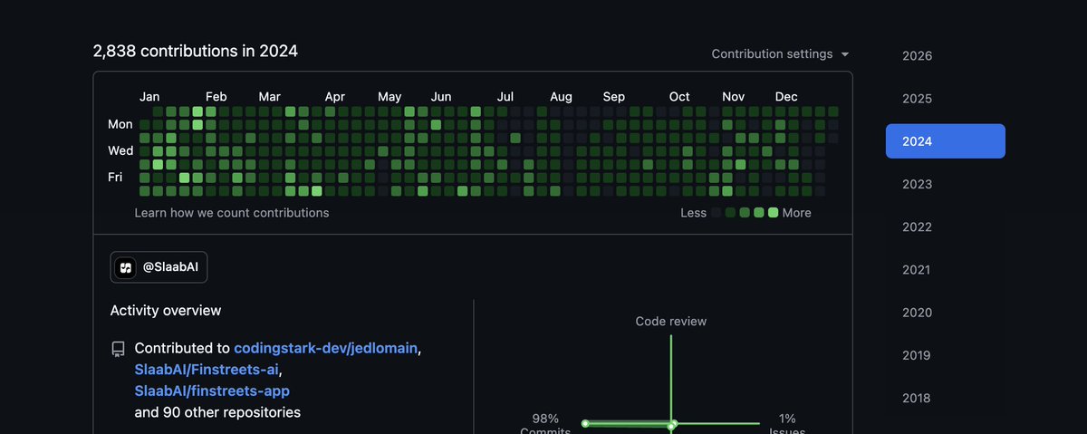Click the 'Dec' month label on the graph
The height and width of the screenshot is (434, 1087).
(x=786, y=97)
